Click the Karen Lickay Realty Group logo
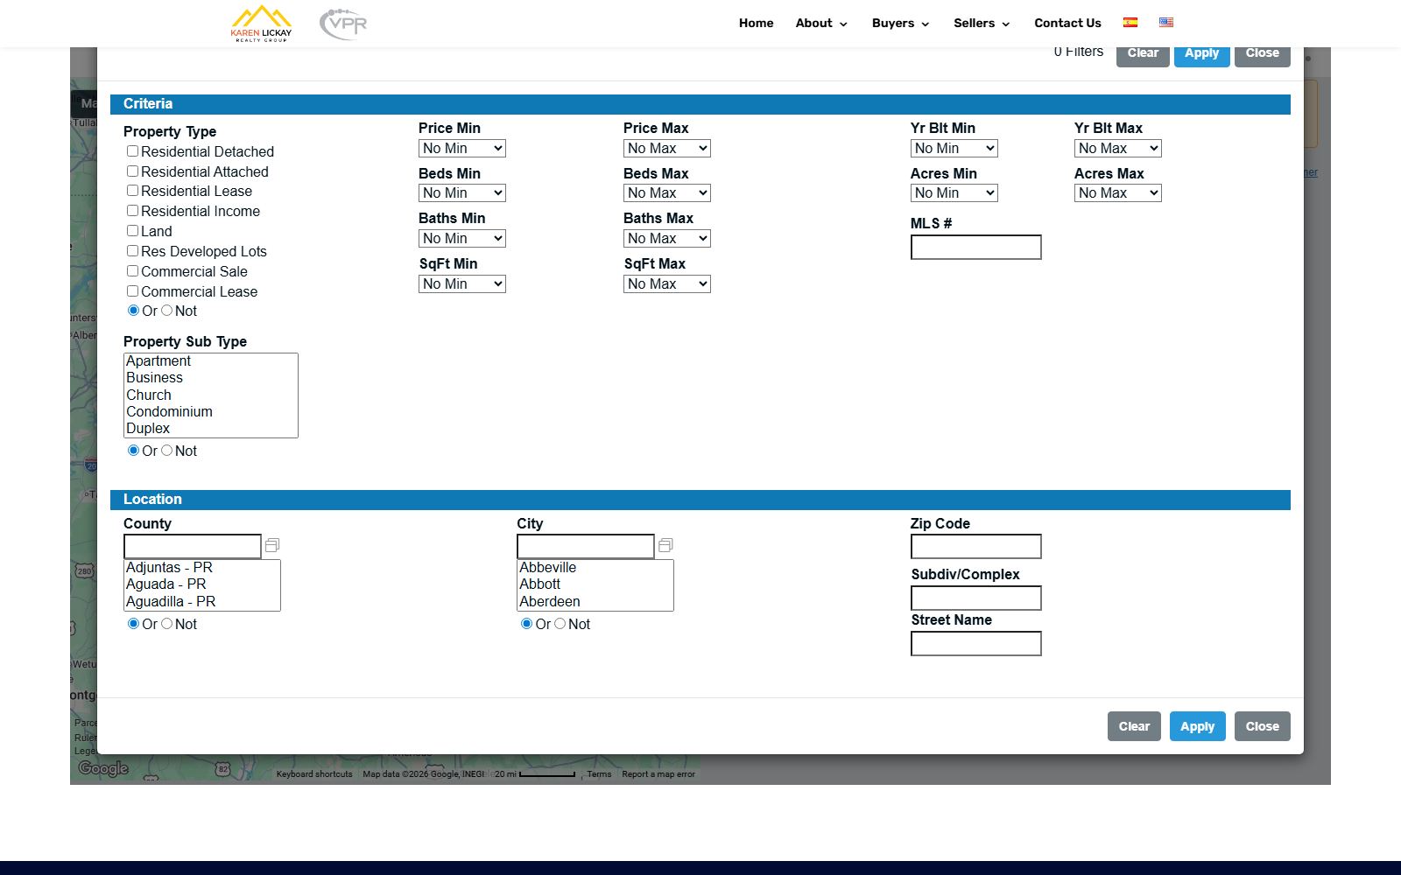The width and height of the screenshot is (1401, 875). coord(261,24)
